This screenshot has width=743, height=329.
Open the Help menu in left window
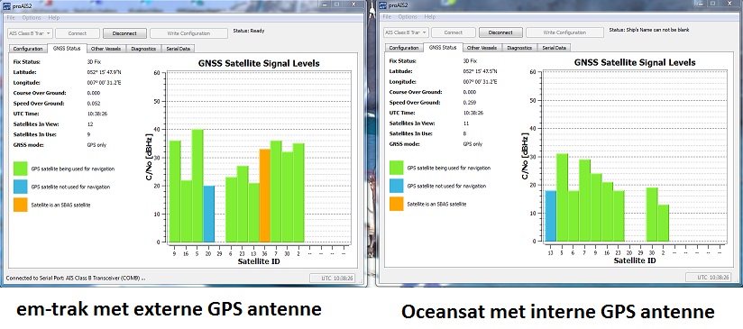coord(54,17)
